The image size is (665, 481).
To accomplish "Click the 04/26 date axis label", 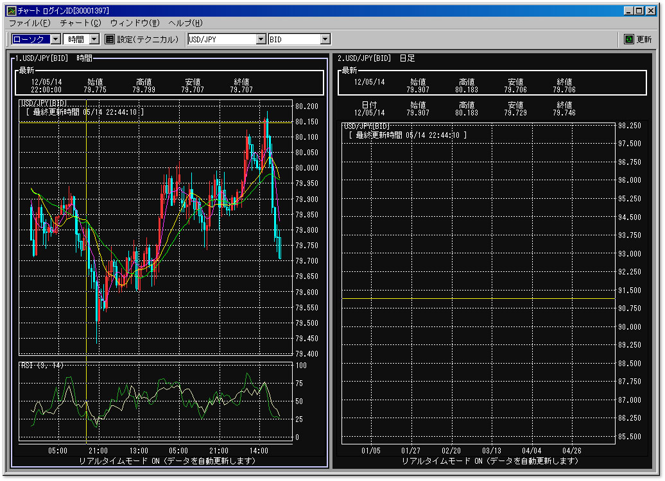I will click(x=572, y=451).
